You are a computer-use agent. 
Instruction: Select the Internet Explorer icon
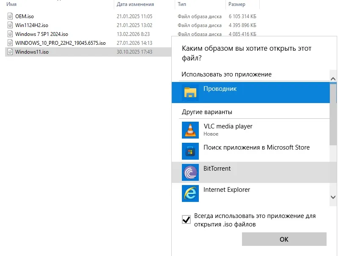[190, 193]
